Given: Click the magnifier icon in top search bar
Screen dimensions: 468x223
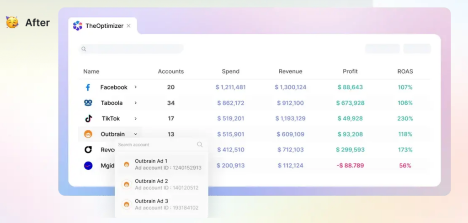Looking at the screenshot, I should (x=84, y=49).
